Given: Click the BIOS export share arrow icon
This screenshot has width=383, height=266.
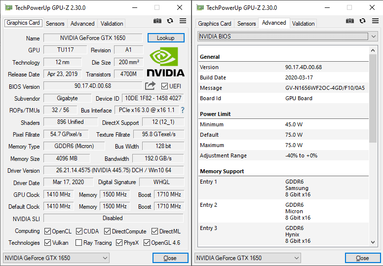Looking at the screenshot, I should click(x=150, y=86).
